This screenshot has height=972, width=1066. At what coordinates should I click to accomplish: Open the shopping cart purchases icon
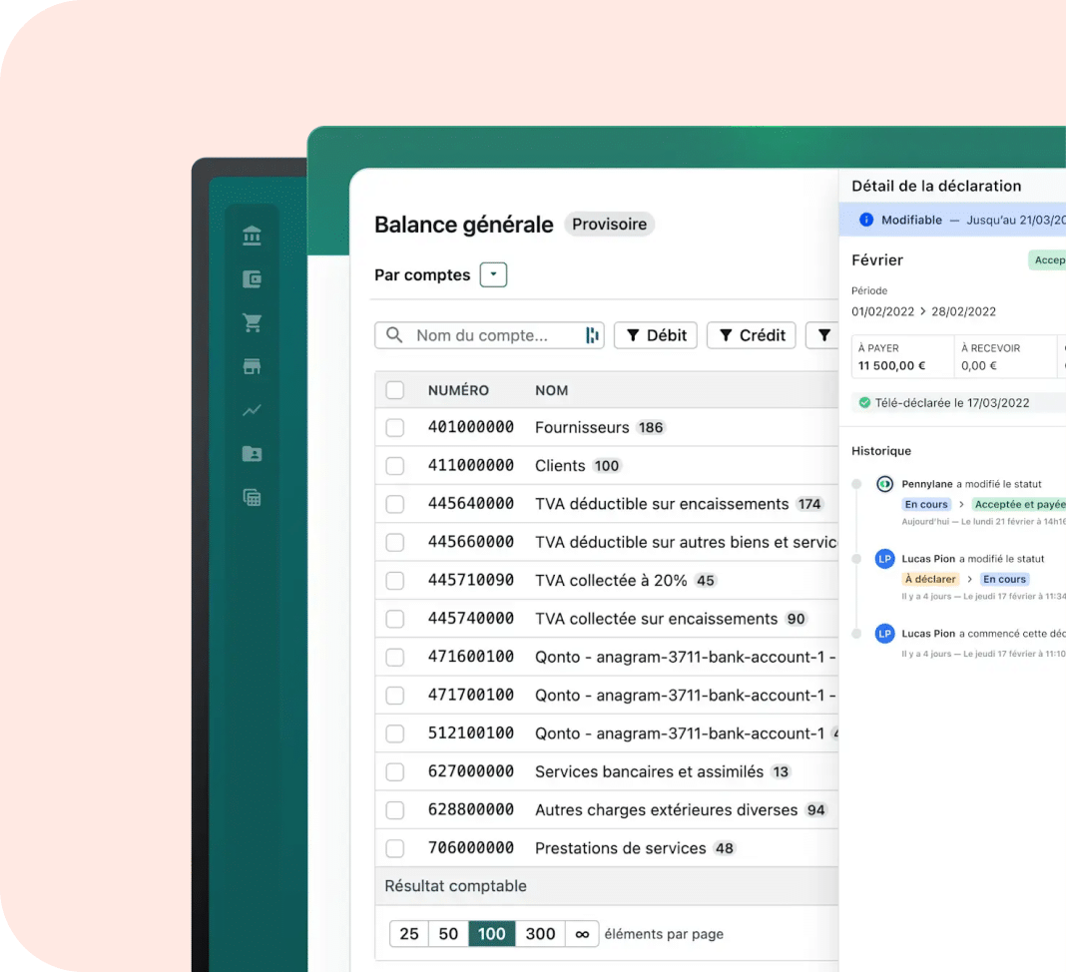(x=252, y=323)
